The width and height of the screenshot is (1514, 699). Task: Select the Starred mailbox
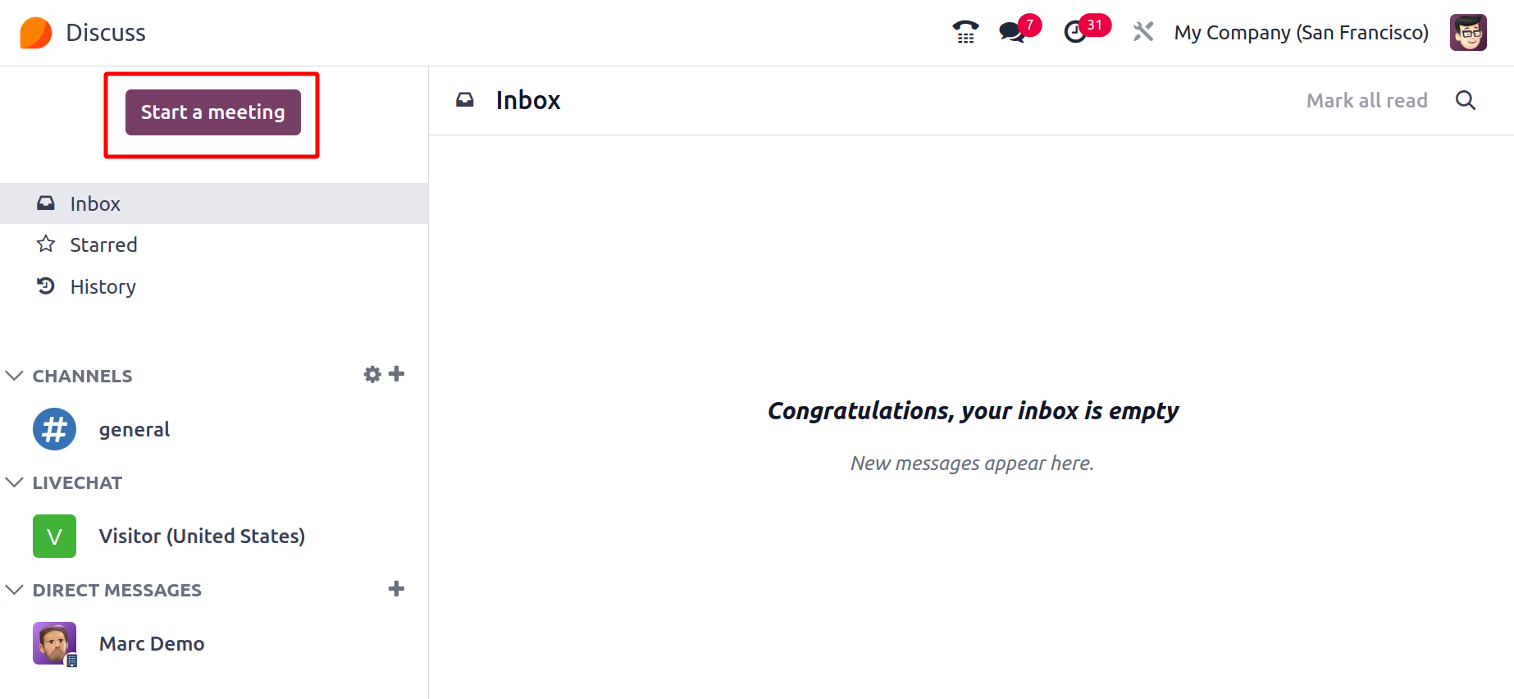pos(103,244)
